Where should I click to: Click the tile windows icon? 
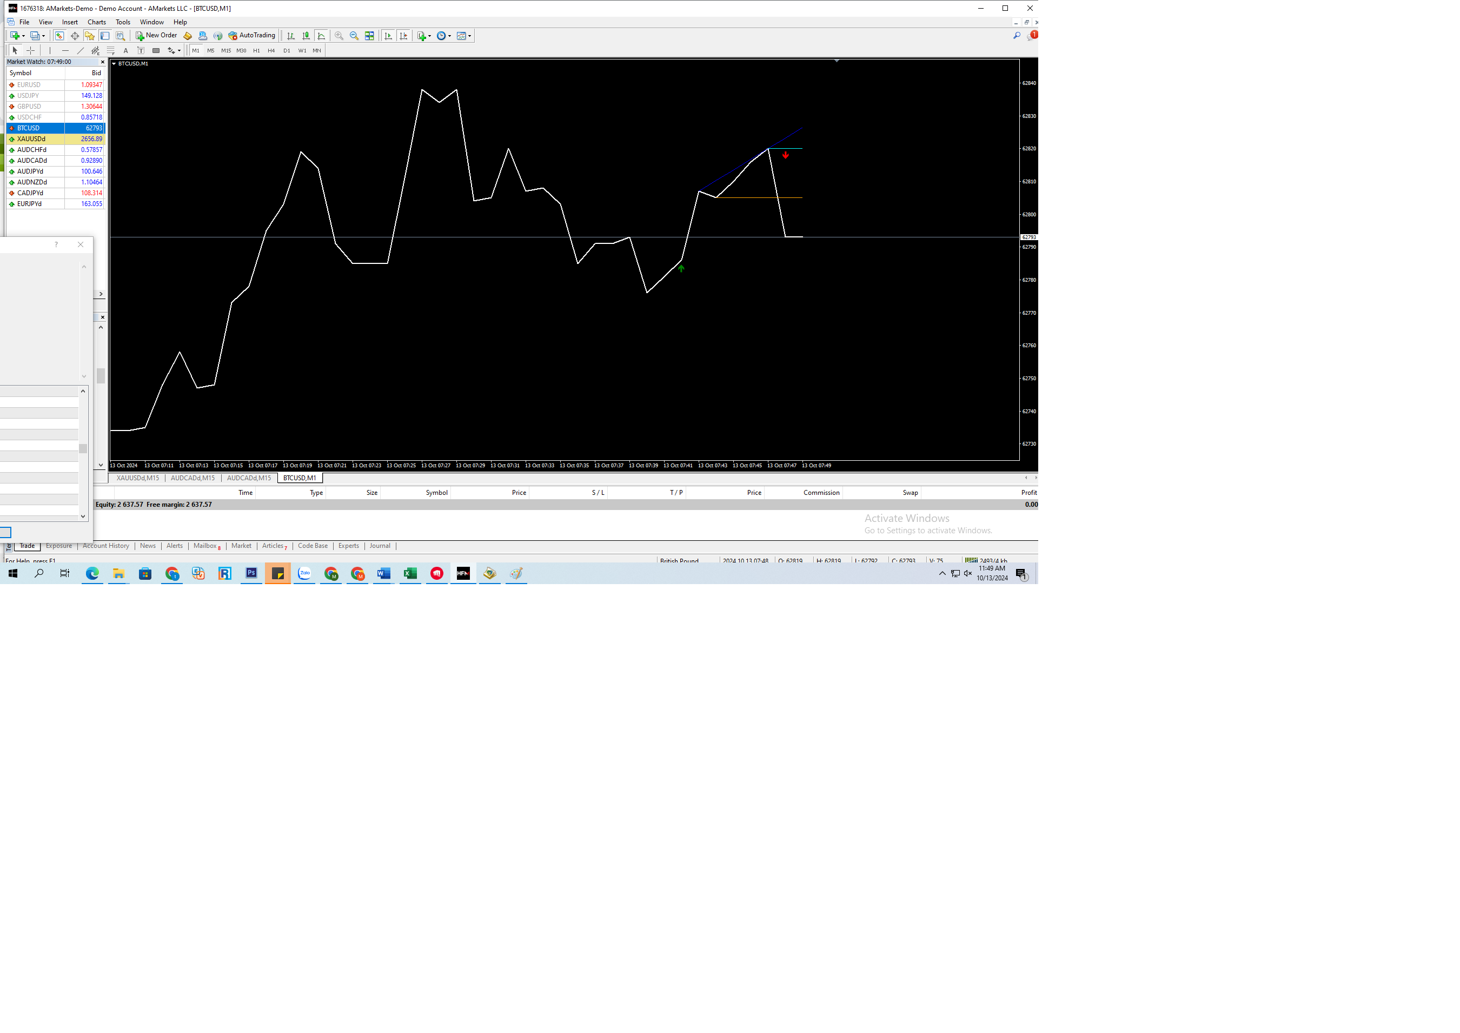click(369, 36)
